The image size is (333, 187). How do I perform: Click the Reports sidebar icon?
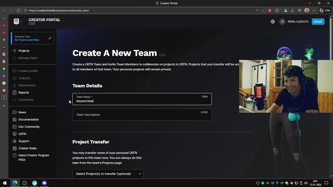tap(15, 92)
